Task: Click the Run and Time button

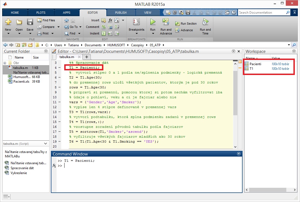Action: (x=205, y=27)
